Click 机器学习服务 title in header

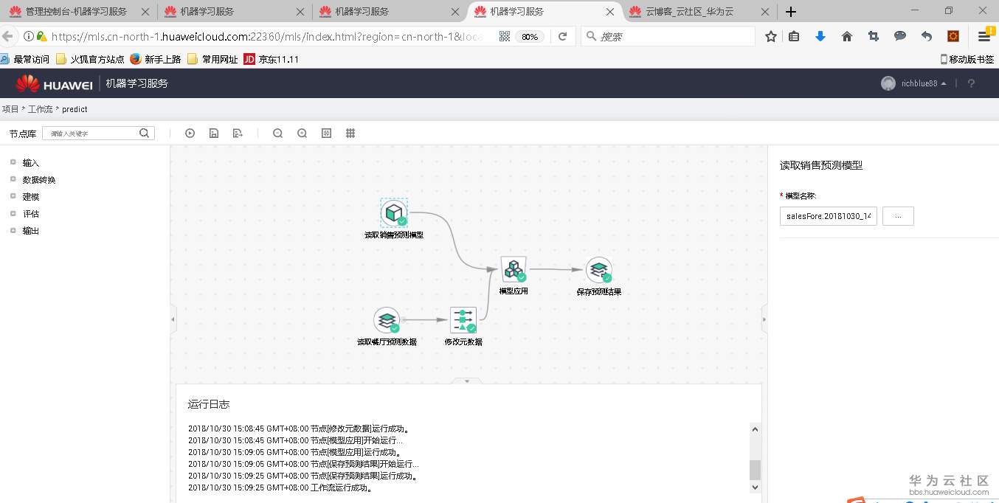136,83
